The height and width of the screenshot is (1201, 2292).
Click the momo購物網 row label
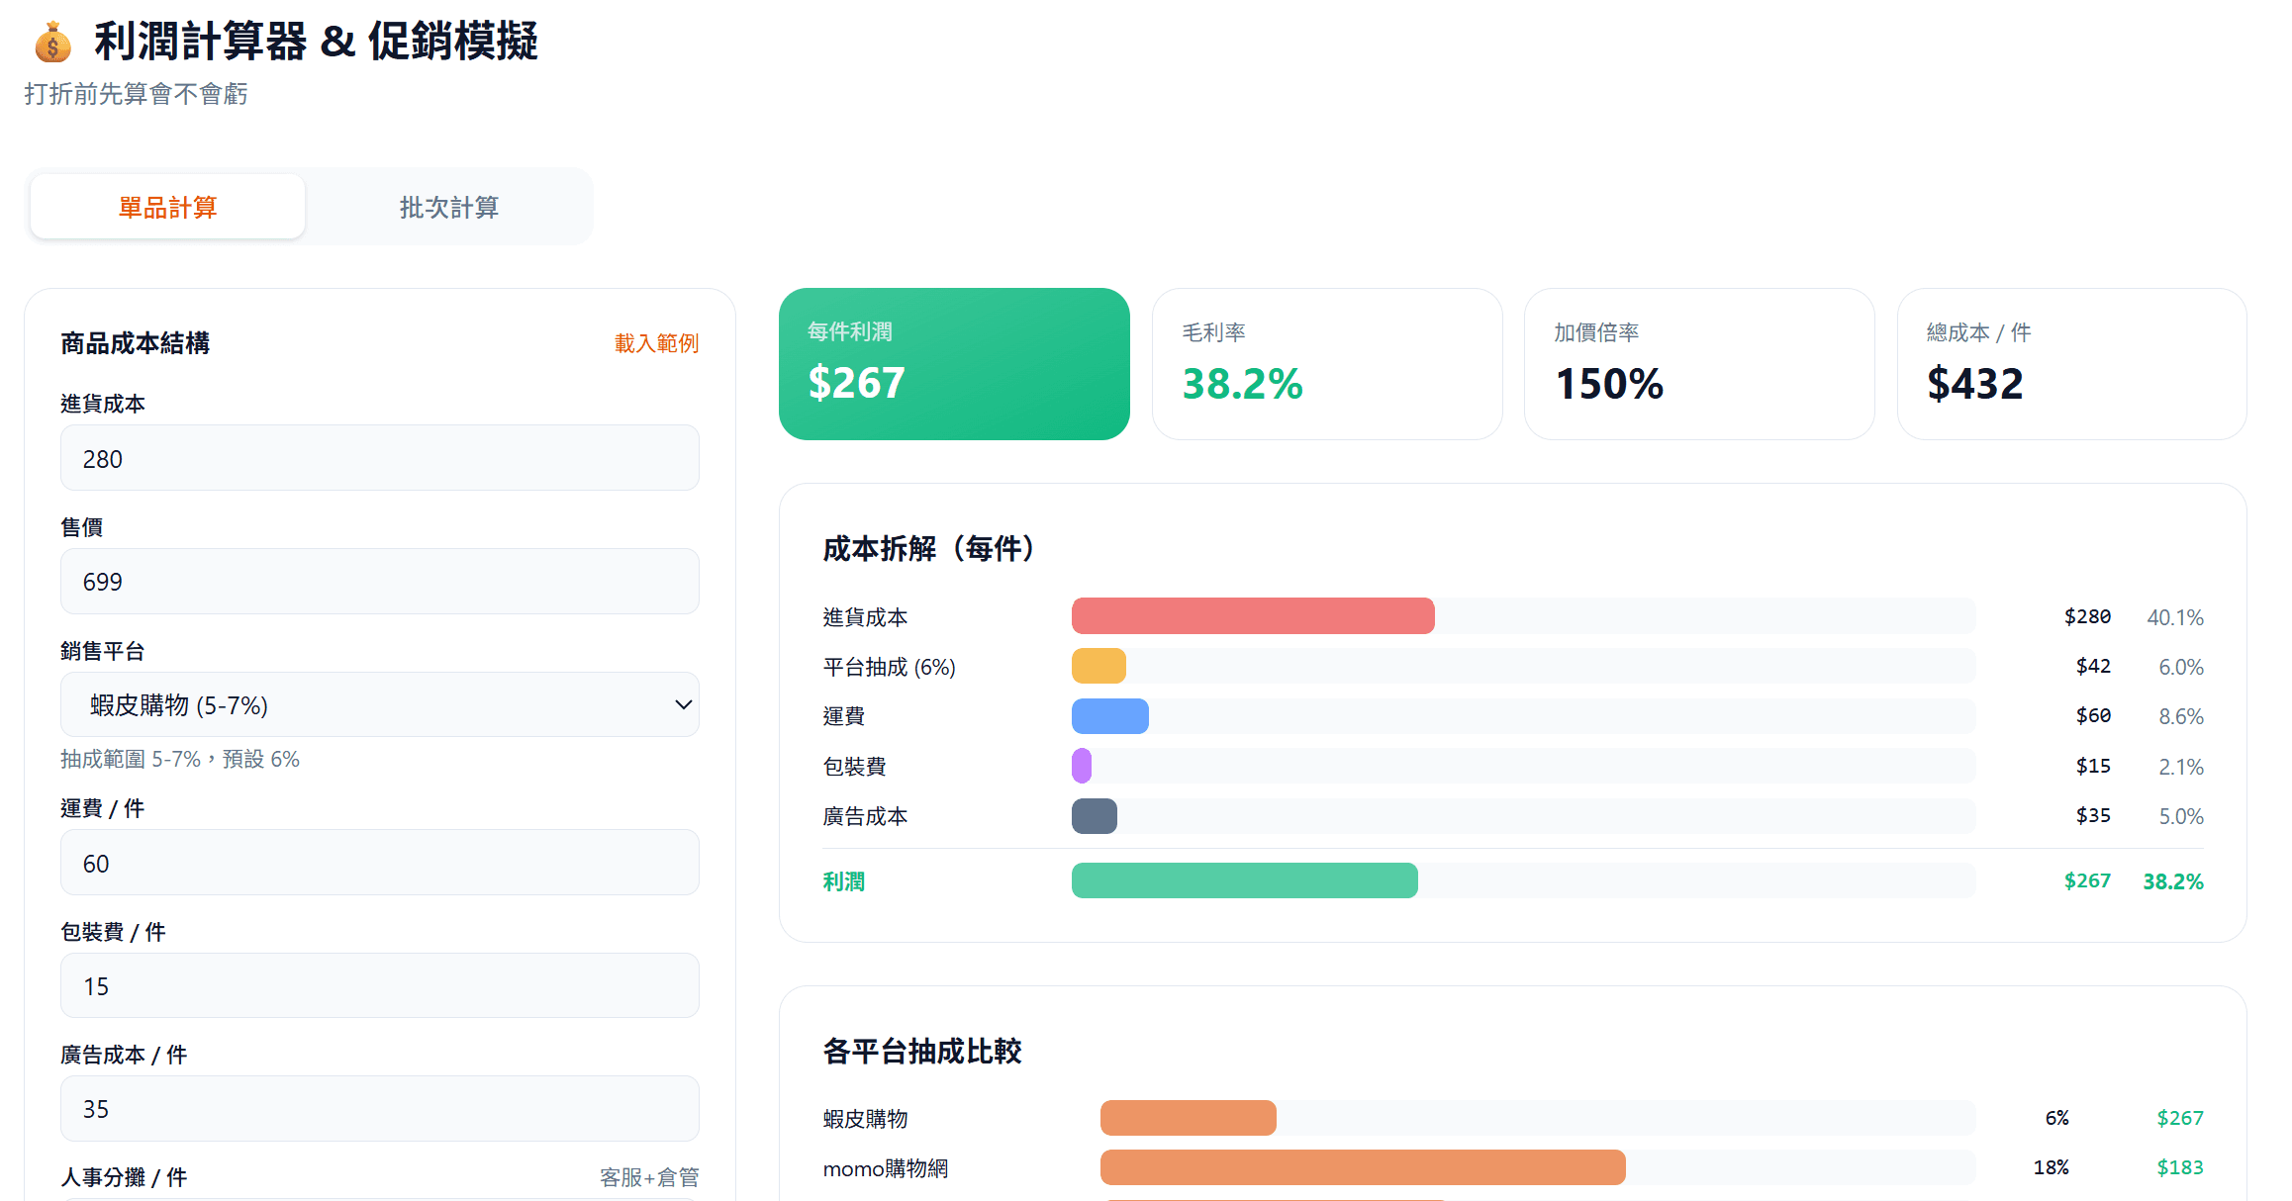(x=886, y=1168)
